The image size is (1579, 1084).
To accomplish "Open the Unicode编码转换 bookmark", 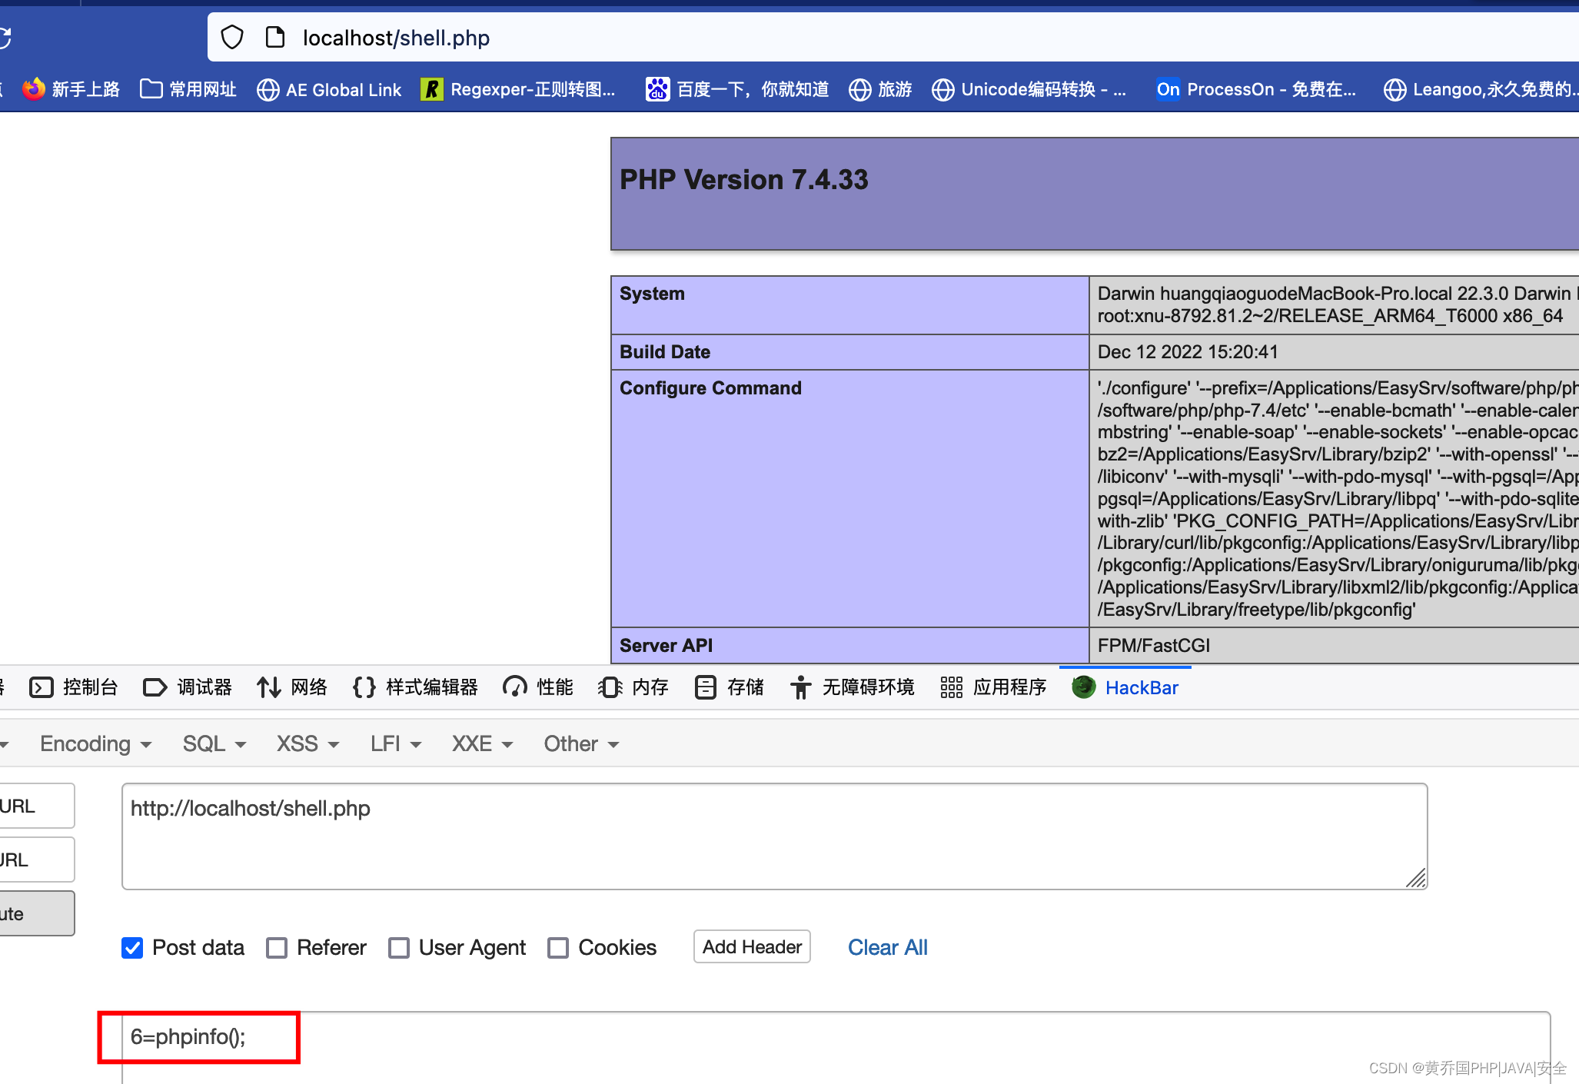I will [x=1029, y=89].
